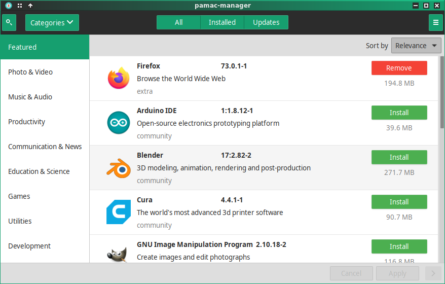Click 'Open-source electronics prototyping platform' description
This screenshot has height=284, width=445.
pyautogui.click(x=208, y=123)
